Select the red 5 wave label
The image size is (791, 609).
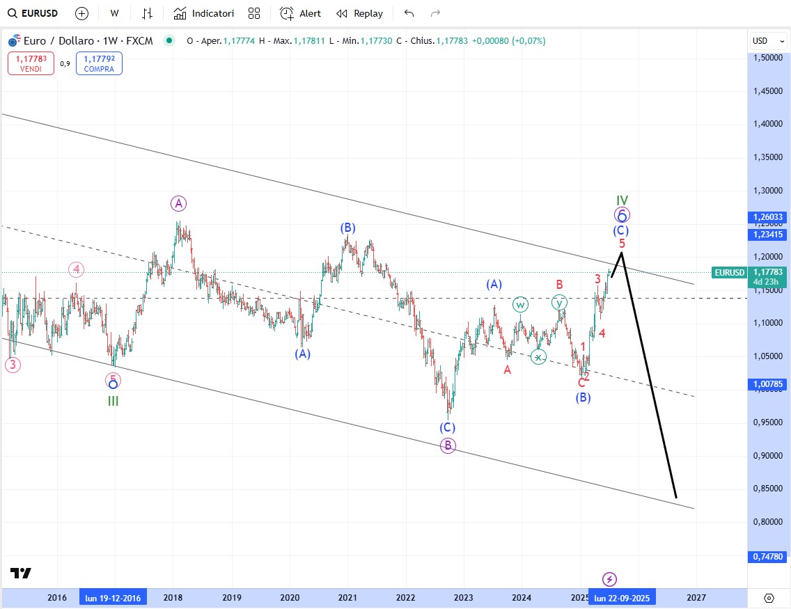[622, 244]
